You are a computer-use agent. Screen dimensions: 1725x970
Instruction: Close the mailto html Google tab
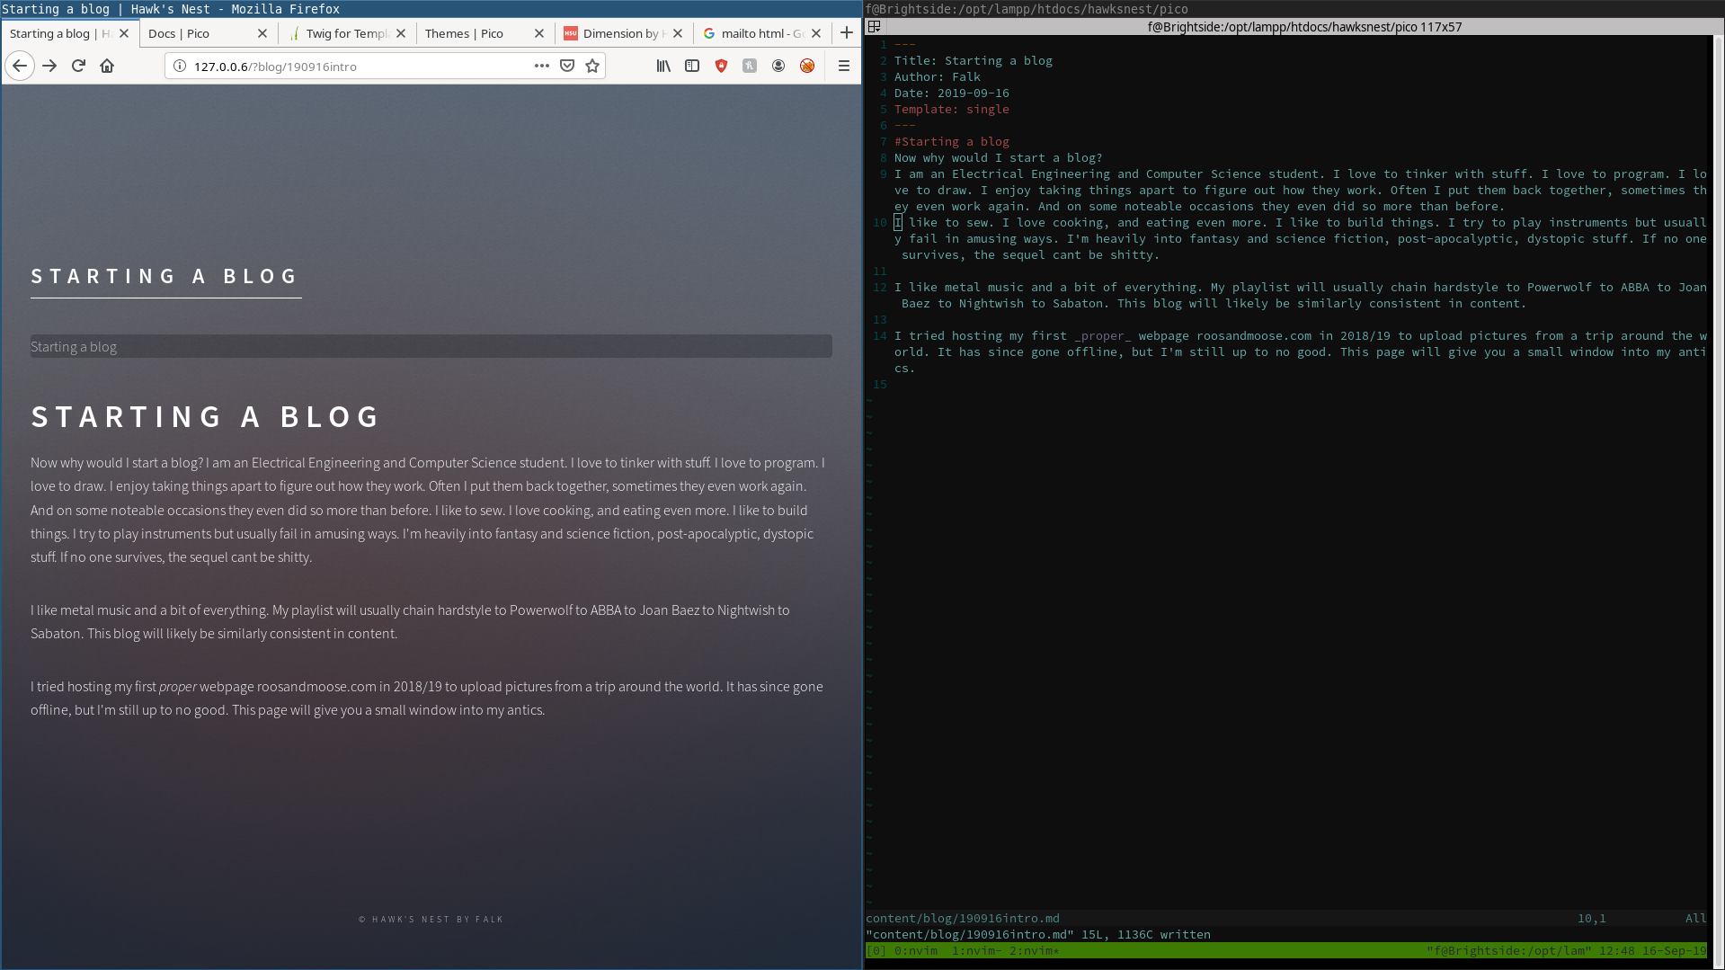816,33
